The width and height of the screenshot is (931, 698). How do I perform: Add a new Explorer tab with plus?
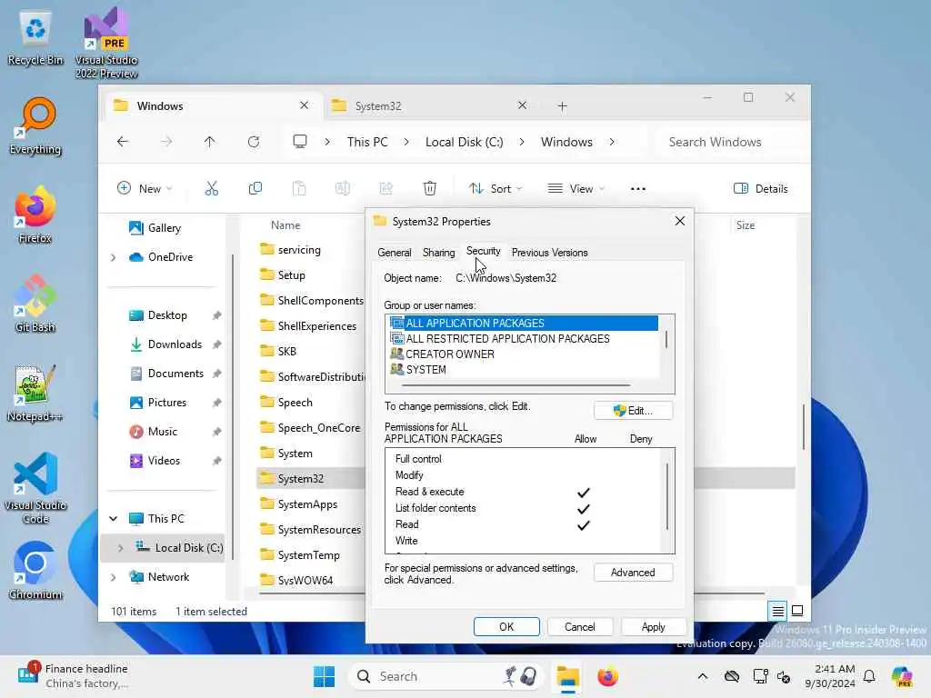(562, 106)
